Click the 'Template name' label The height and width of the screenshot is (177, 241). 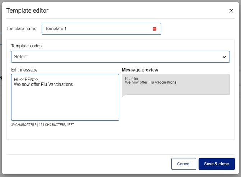pos(21,29)
